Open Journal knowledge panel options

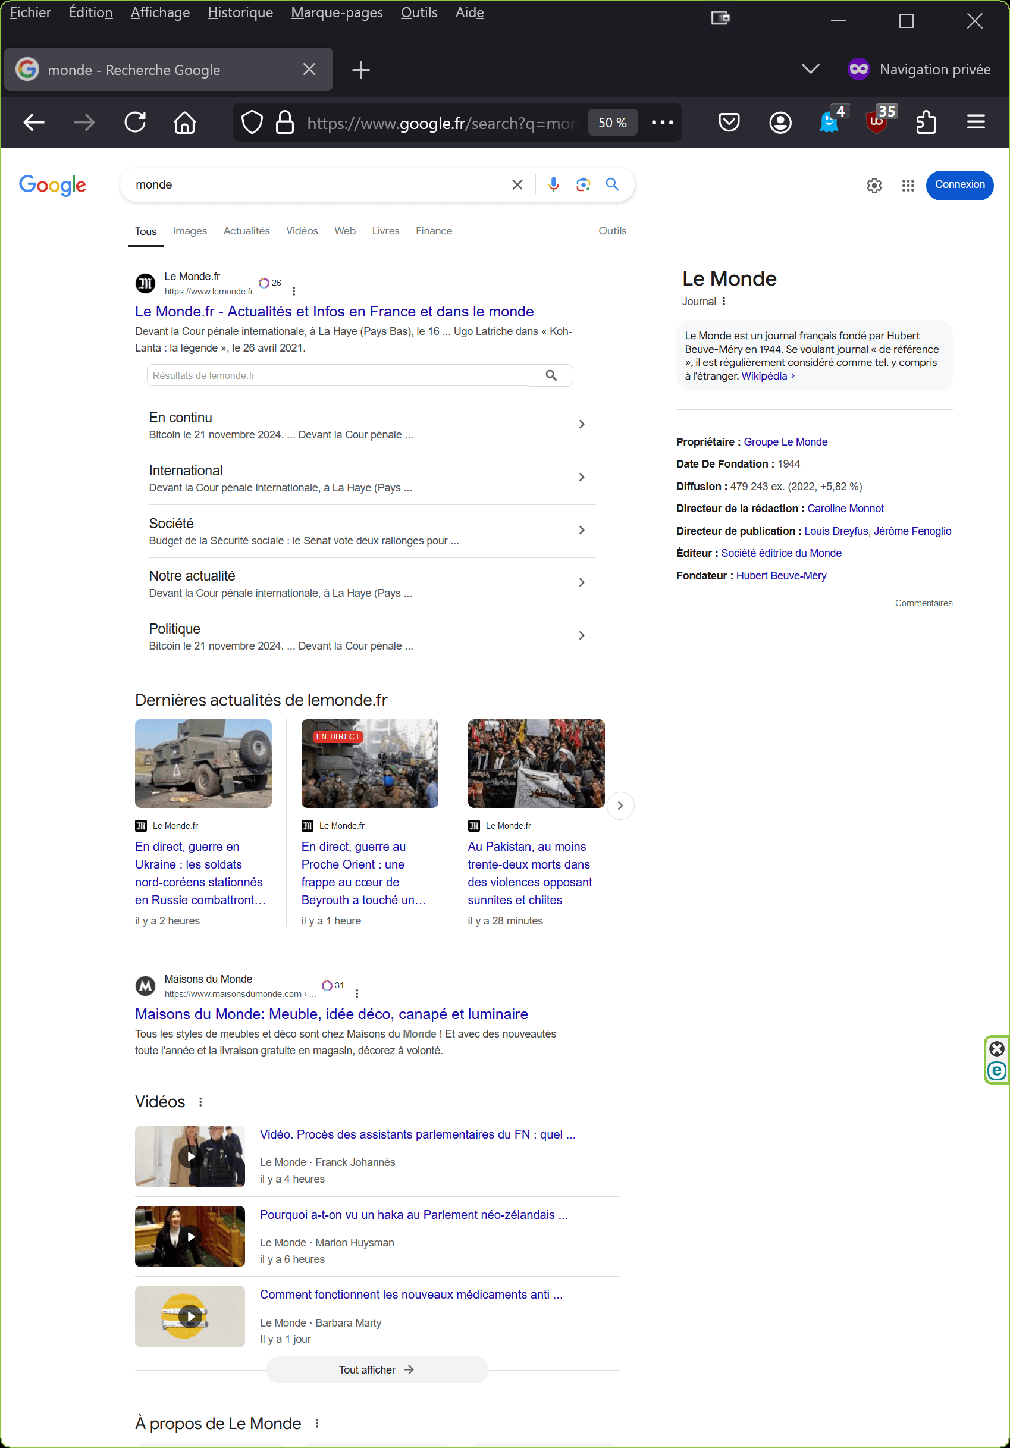(x=724, y=302)
